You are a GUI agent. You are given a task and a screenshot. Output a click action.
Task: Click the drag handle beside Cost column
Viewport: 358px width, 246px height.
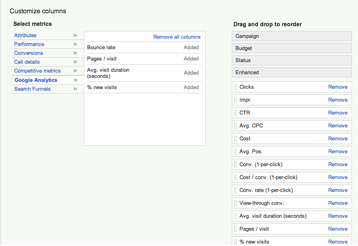(x=236, y=139)
